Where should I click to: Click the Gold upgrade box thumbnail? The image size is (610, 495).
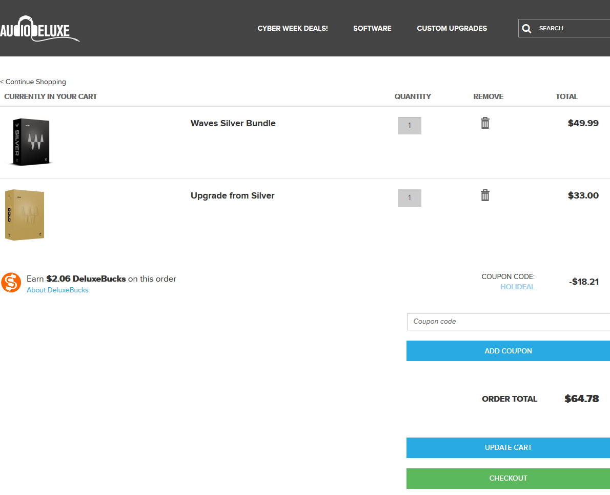click(x=25, y=215)
